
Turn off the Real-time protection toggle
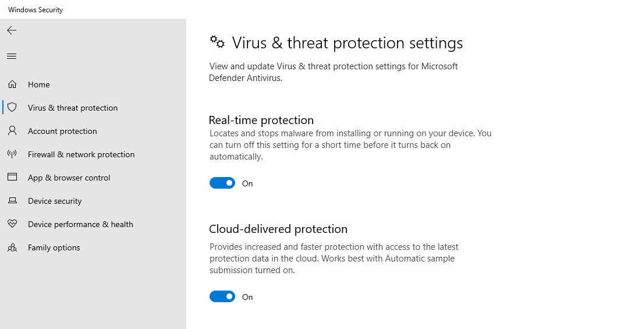(222, 183)
